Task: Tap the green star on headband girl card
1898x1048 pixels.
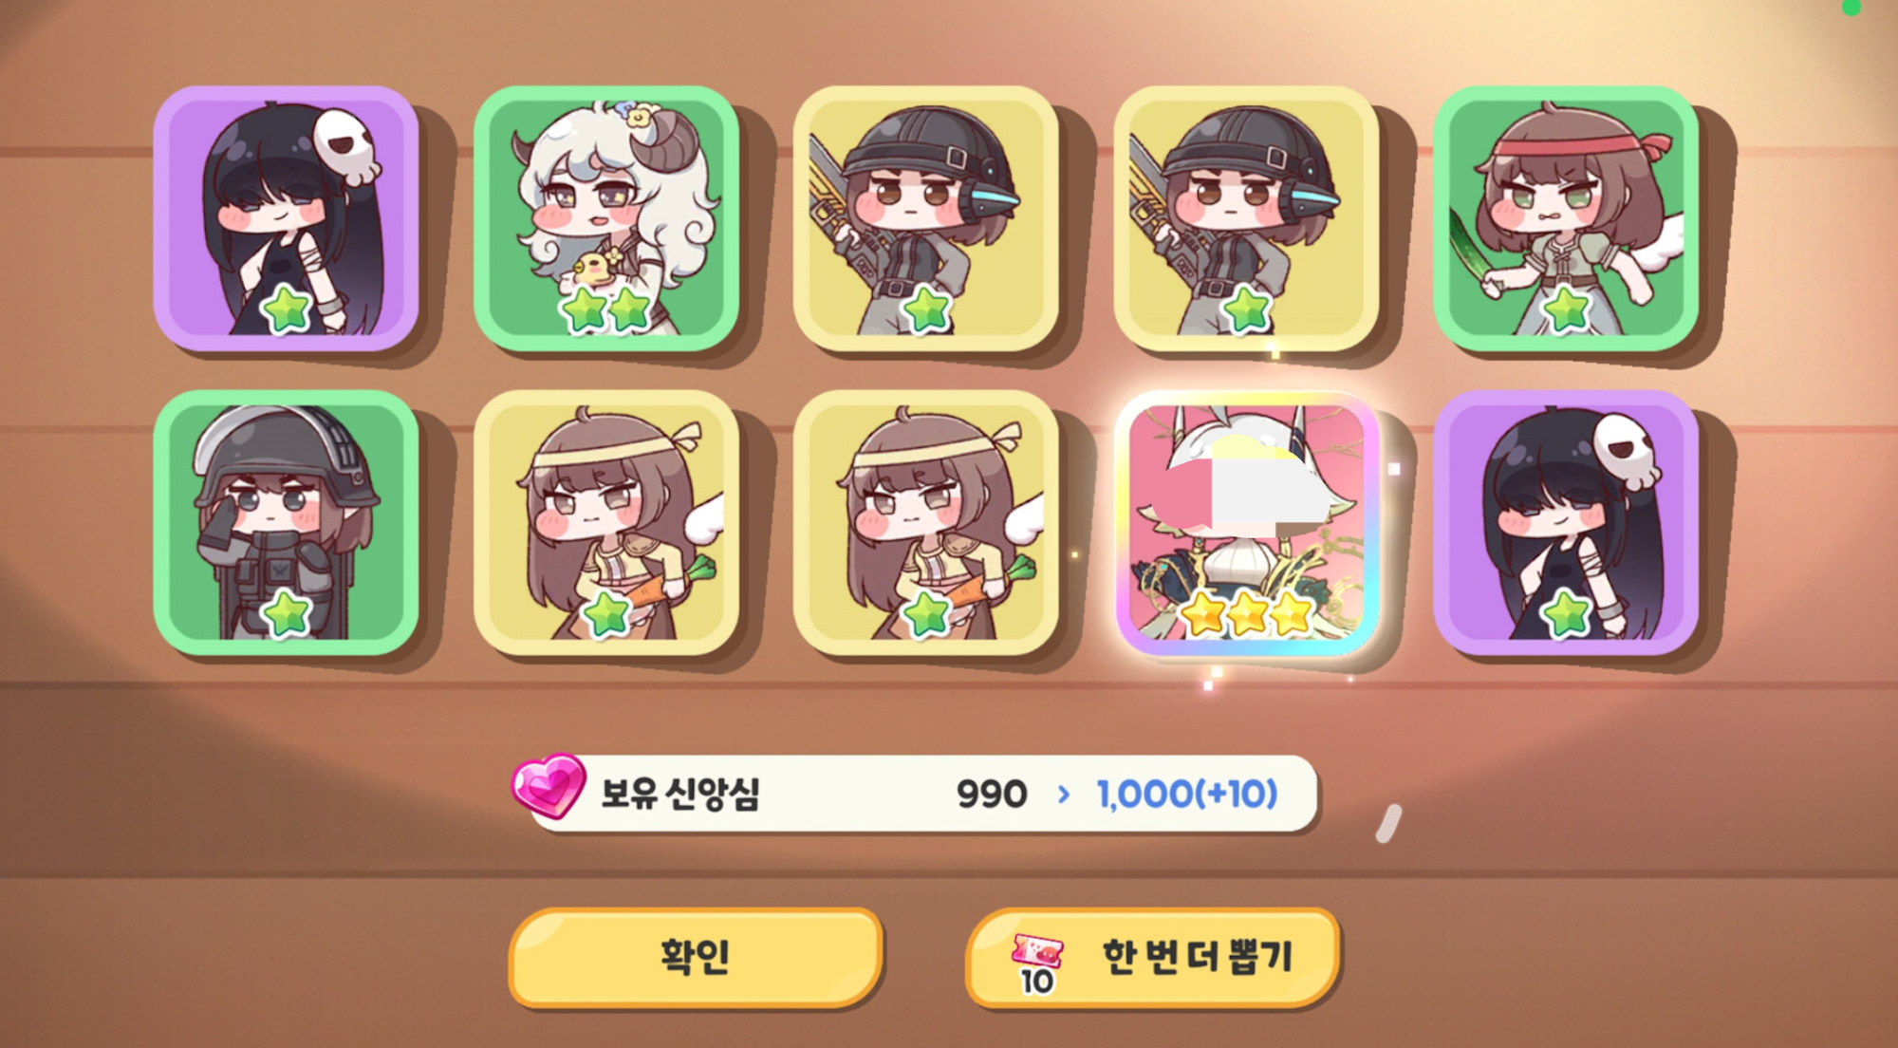Action: [1566, 309]
